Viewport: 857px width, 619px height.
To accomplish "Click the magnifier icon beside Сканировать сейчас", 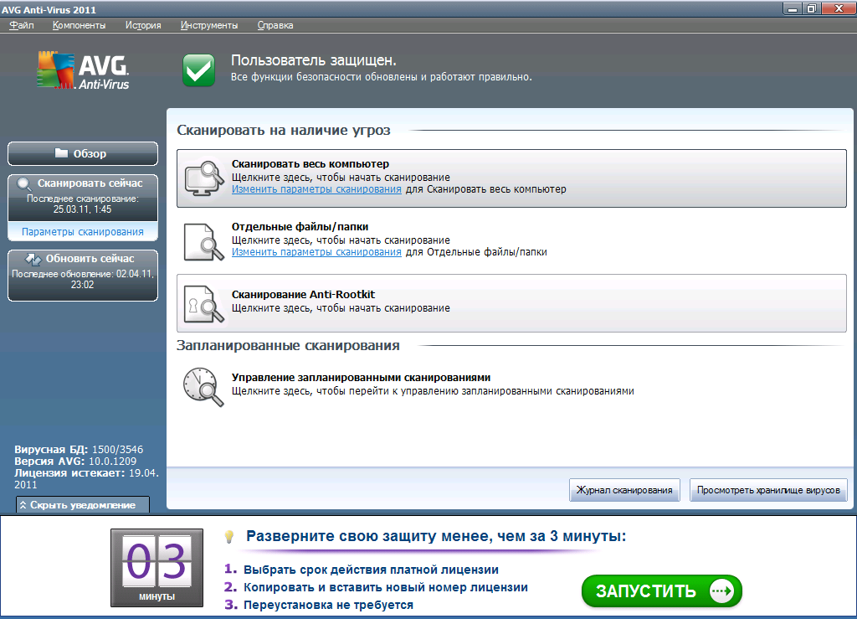I will (24, 184).
